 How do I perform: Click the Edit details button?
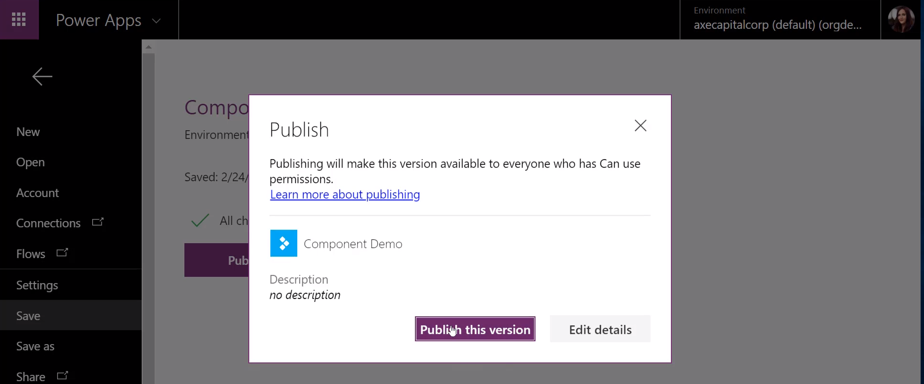(x=600, y=329)
